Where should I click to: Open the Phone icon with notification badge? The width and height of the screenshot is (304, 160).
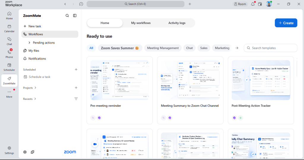[9, 54]
